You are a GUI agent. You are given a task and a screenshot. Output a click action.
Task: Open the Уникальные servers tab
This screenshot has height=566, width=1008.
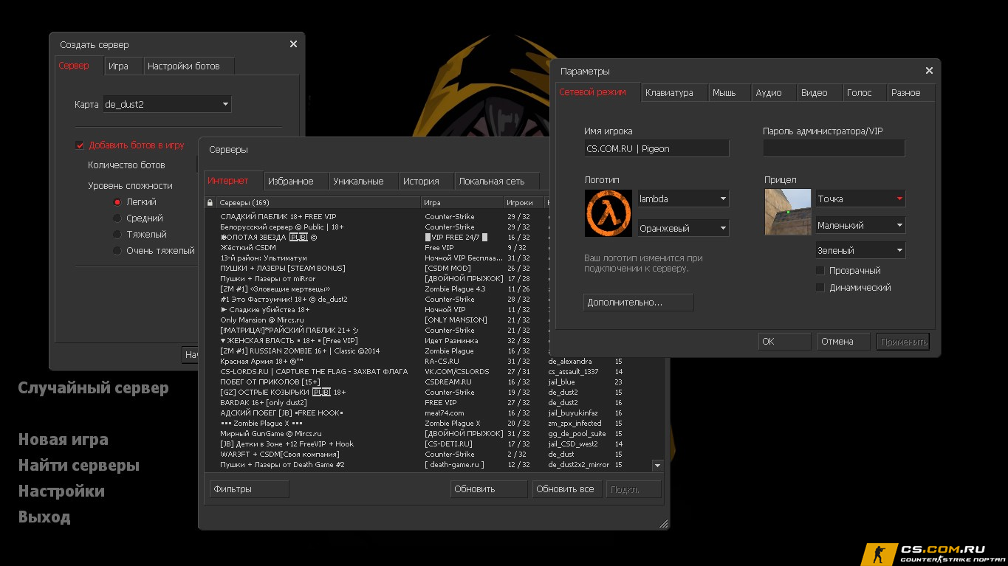click(x=363, y=181)
